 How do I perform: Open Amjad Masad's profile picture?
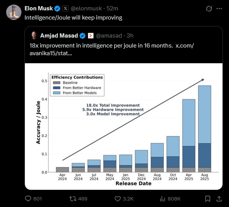34,36
